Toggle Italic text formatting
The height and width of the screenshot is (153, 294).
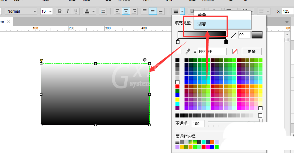pyautogui.click(x=68, y=11)
